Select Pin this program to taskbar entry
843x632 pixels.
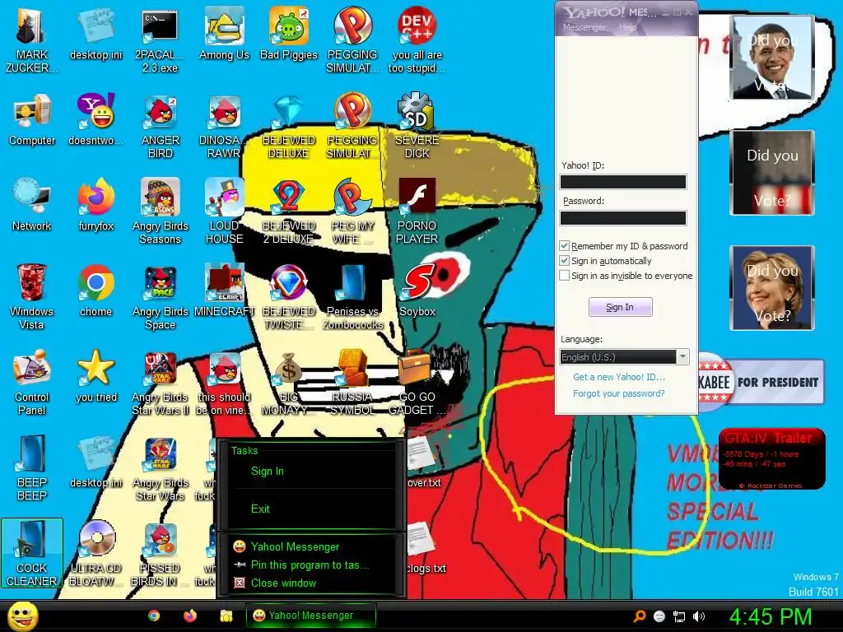(310, 565)
